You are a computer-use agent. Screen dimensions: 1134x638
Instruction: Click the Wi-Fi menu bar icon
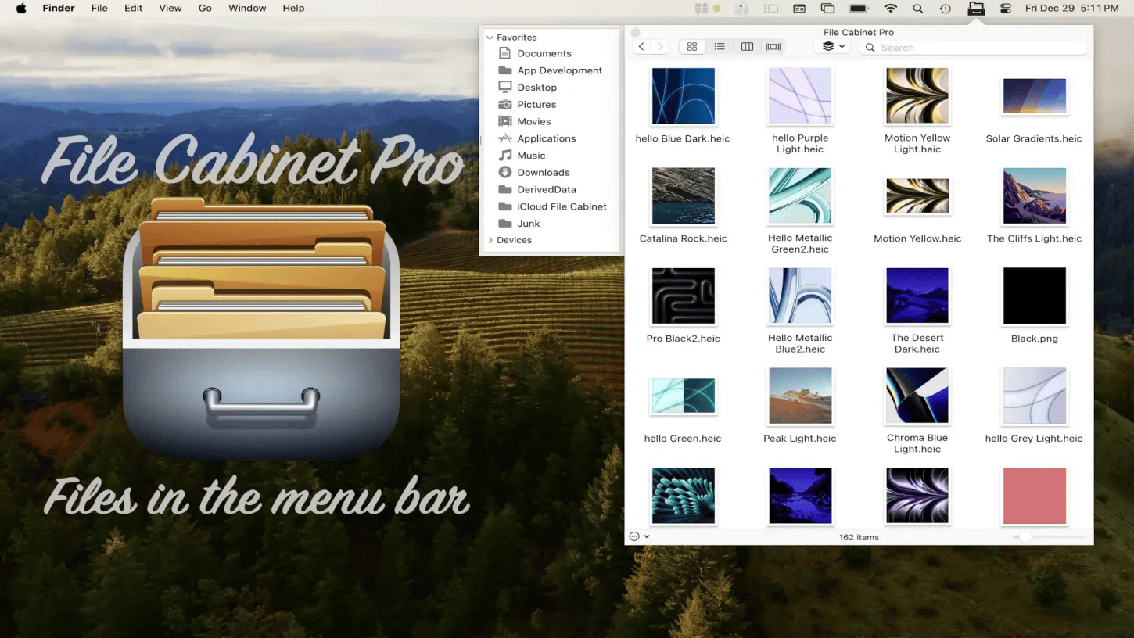[890, 9]
